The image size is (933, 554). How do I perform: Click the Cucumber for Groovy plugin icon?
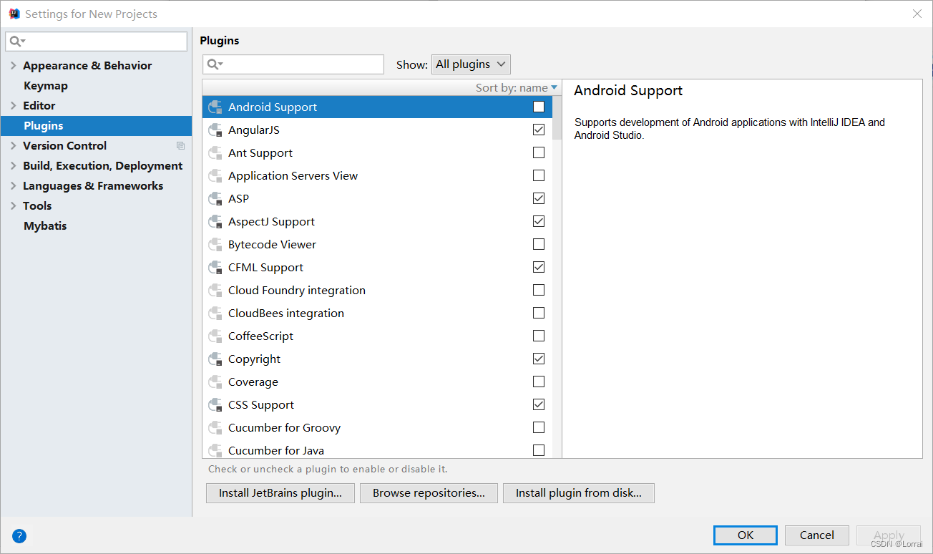215,428
